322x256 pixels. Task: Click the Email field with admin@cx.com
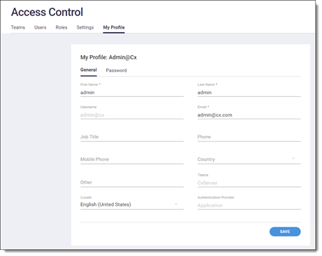(x=249, y=115)
